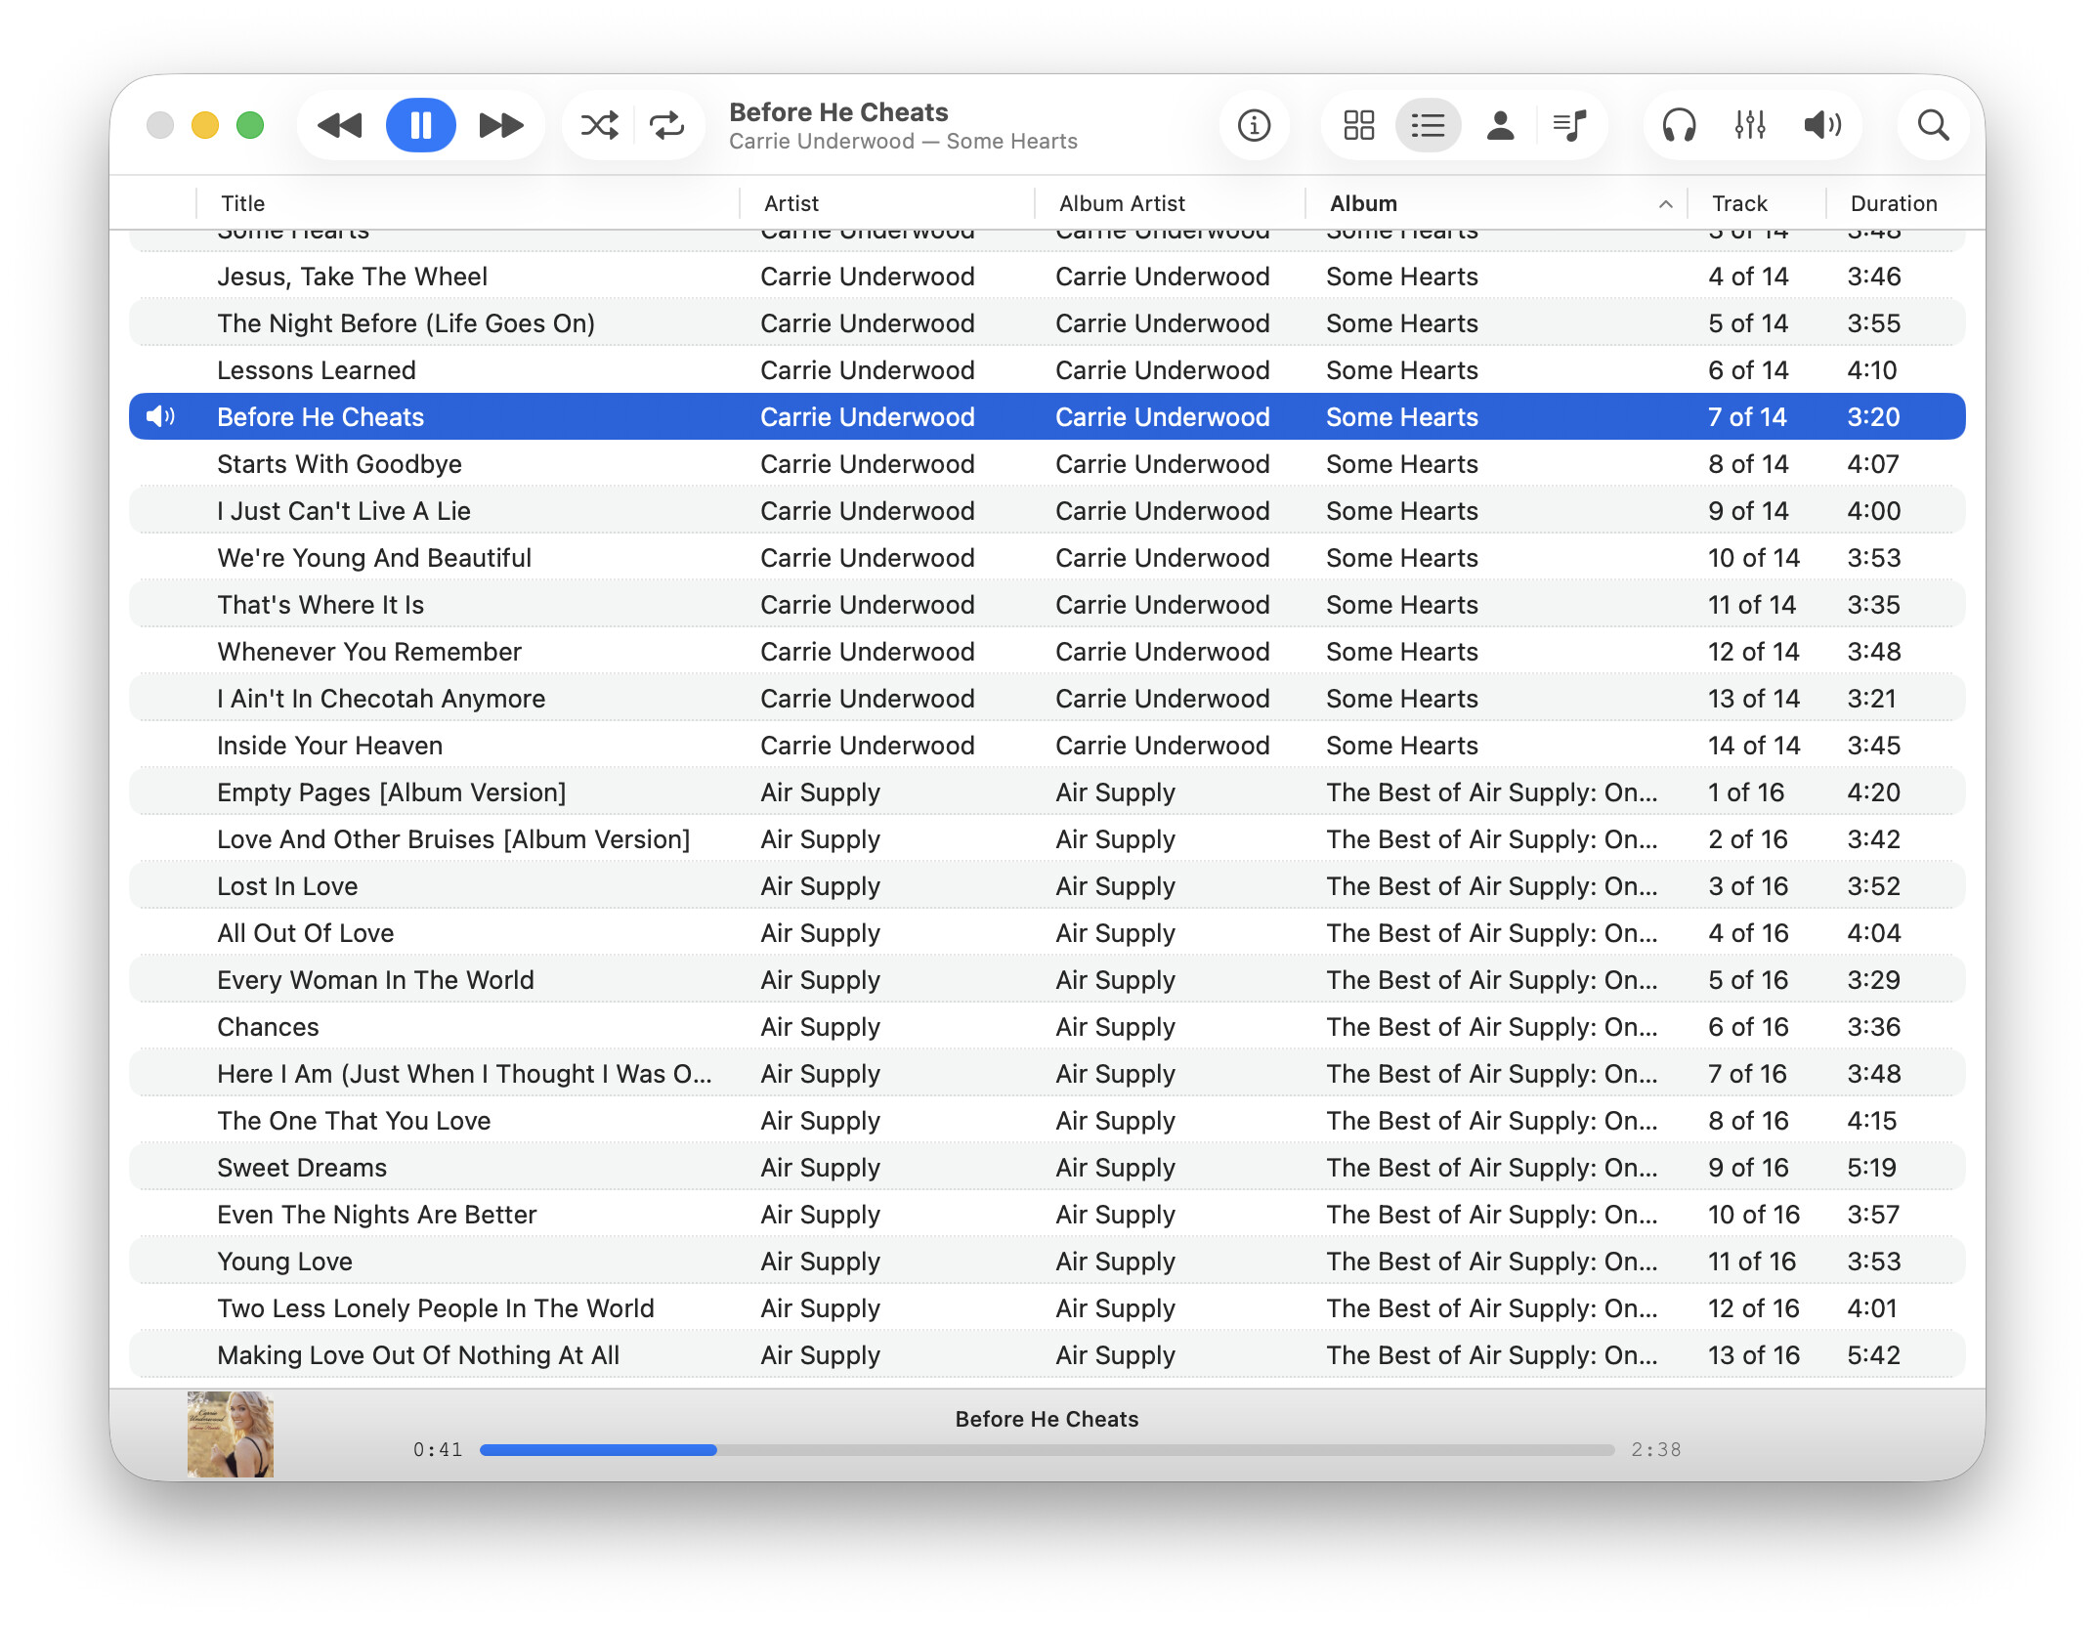Open the library search

[x=1933, y=125]
